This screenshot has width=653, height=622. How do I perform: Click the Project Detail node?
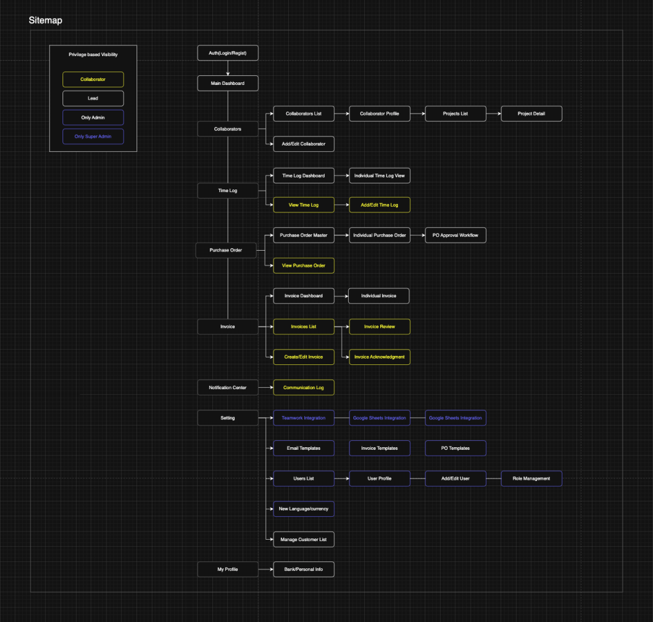point(531,114)
